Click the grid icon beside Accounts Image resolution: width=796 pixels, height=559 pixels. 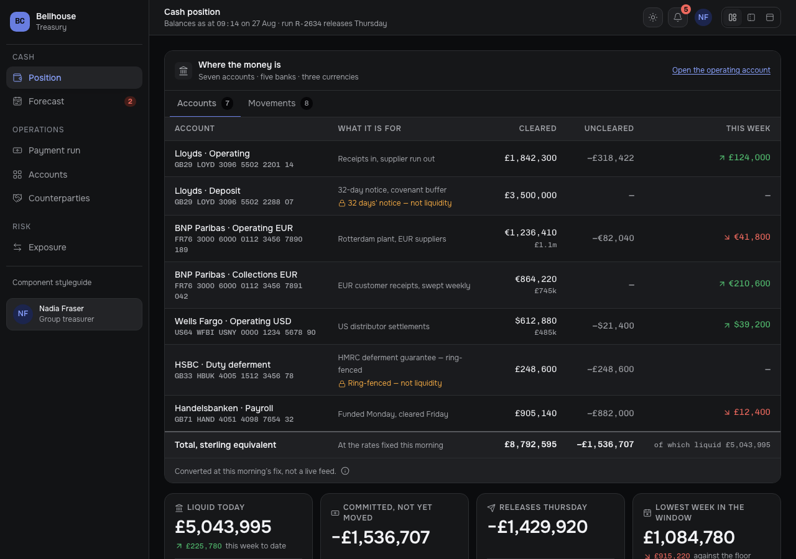coord(17,175)
